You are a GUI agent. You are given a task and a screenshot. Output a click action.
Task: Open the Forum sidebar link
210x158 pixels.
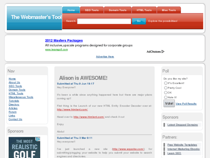[x=13, y=112]
